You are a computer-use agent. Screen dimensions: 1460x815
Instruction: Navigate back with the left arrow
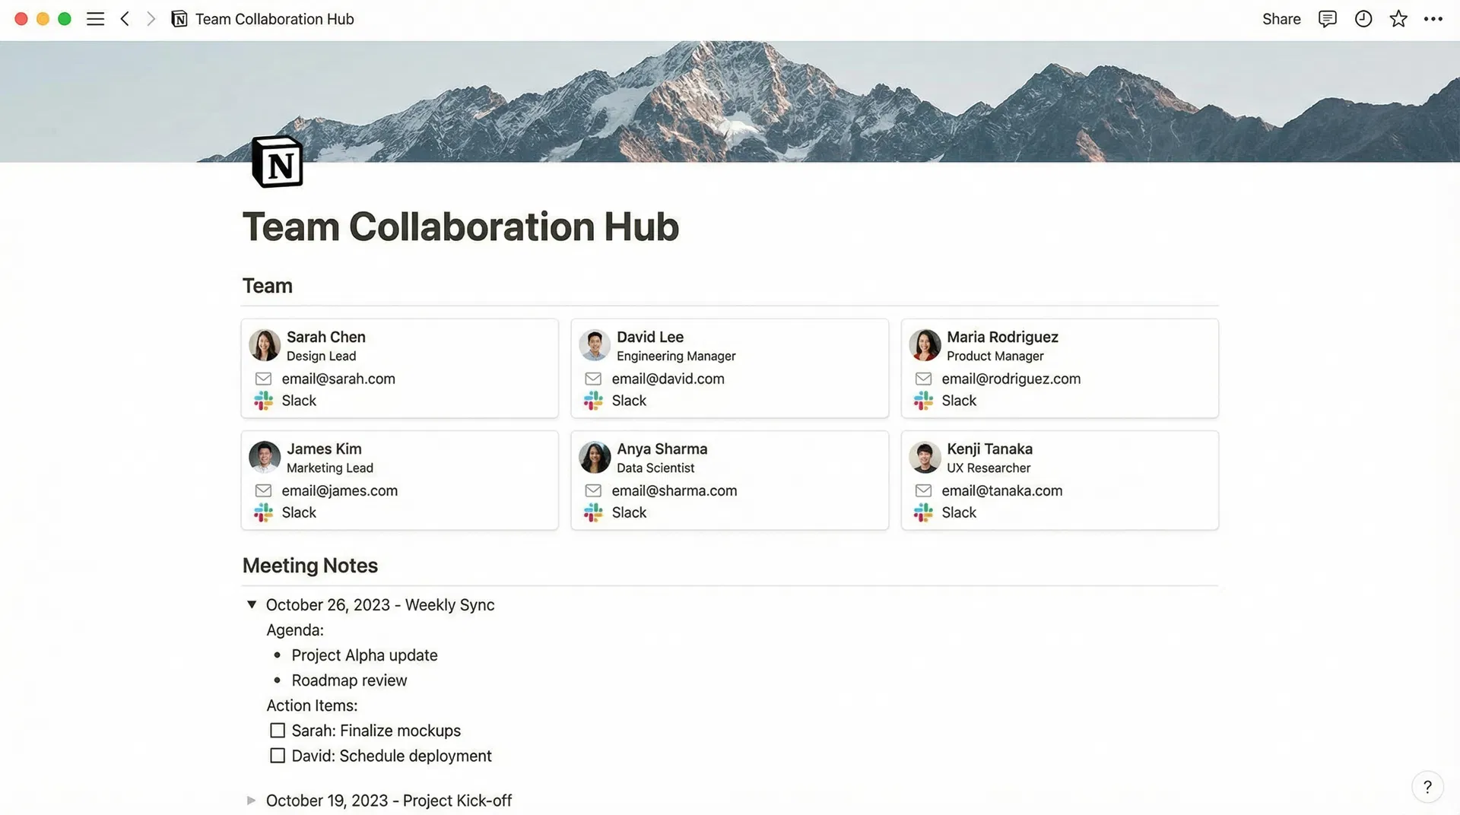coord(124,18)
